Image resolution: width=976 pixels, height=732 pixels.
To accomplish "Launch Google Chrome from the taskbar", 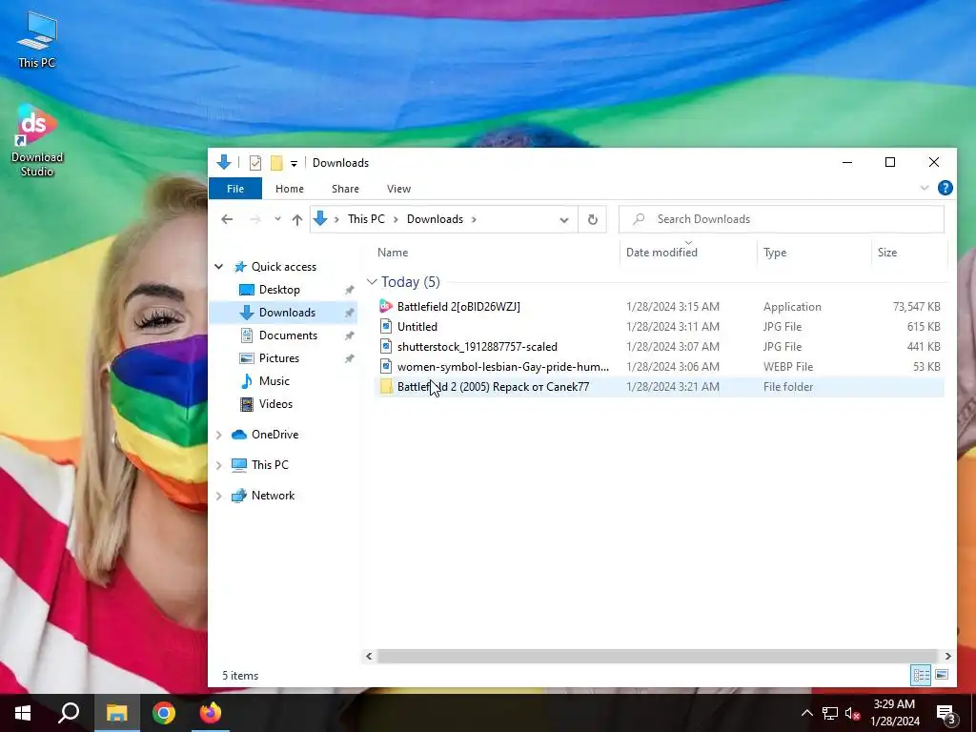I will (x=164, y=713).
